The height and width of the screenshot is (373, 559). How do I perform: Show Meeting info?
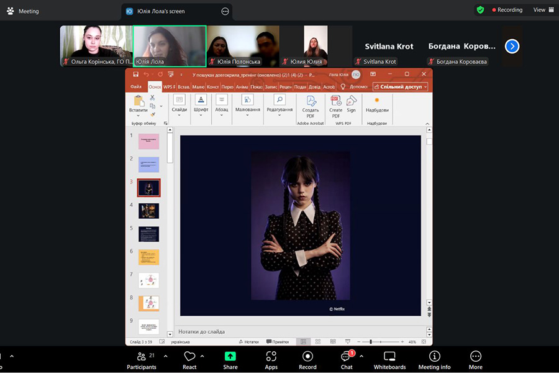pos(434,359)
